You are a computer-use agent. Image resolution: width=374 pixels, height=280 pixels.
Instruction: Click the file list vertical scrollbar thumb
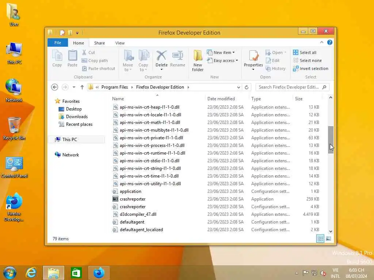331,140
